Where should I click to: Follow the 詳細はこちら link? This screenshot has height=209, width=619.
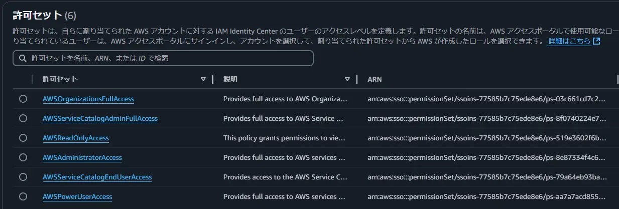click(x=569, y=41)
